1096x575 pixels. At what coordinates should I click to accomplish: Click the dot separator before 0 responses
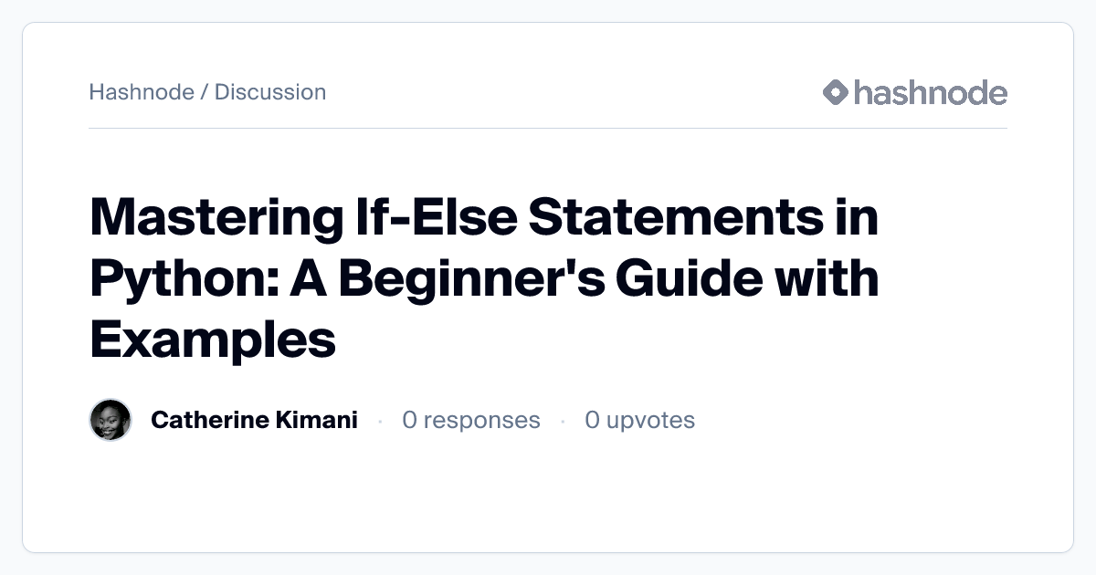[x=380, y=421]
